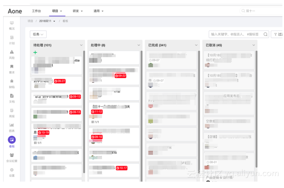Image resolution: width=284 pixels, height=188 pixels.
Task: Click the 已取消 column scrollbar
Action: [256, 109]
